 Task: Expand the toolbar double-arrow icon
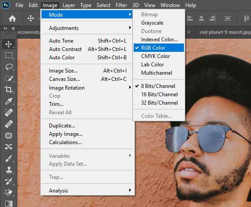(5, 29)
